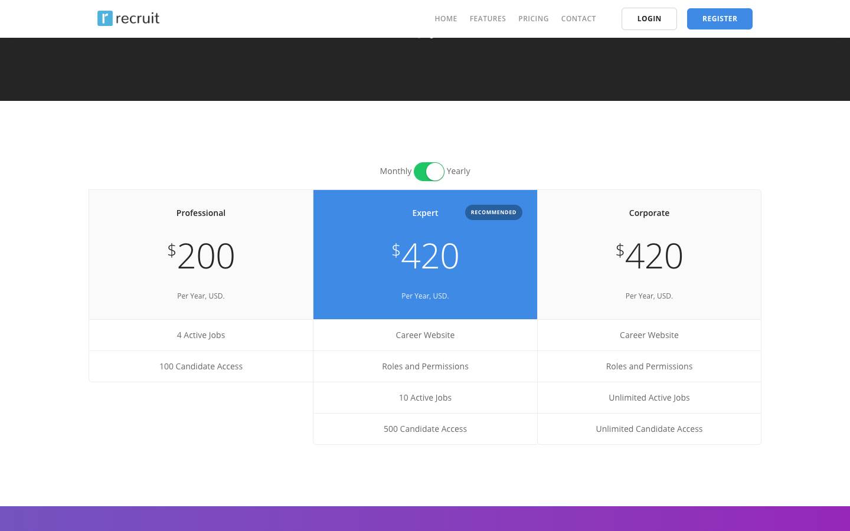Click the Corporate plan $420 price
This screenshot has height=531, width=850.
point(649,256)
